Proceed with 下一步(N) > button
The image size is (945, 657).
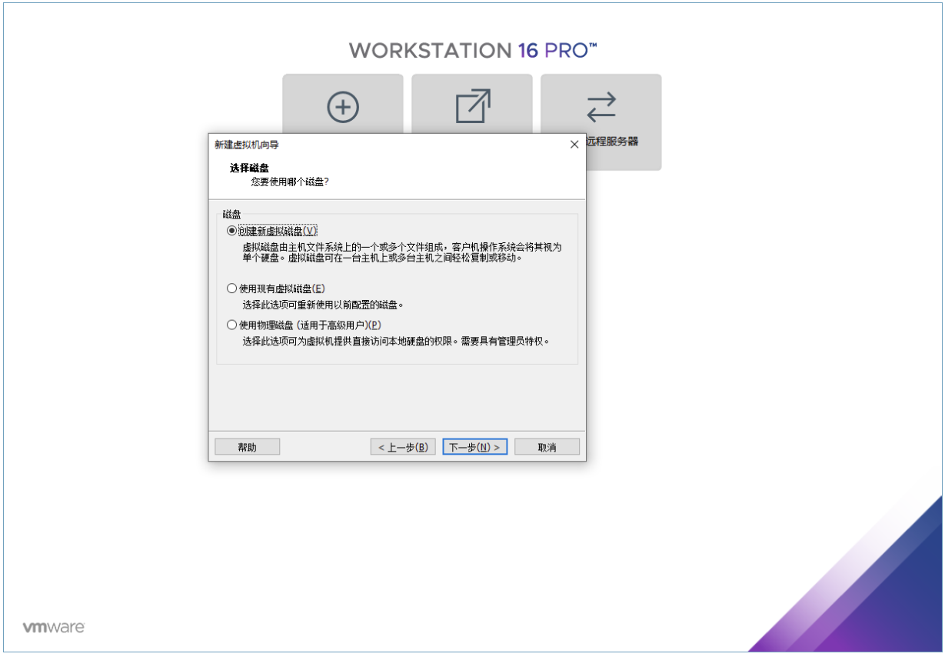click(x=475, y=447)
